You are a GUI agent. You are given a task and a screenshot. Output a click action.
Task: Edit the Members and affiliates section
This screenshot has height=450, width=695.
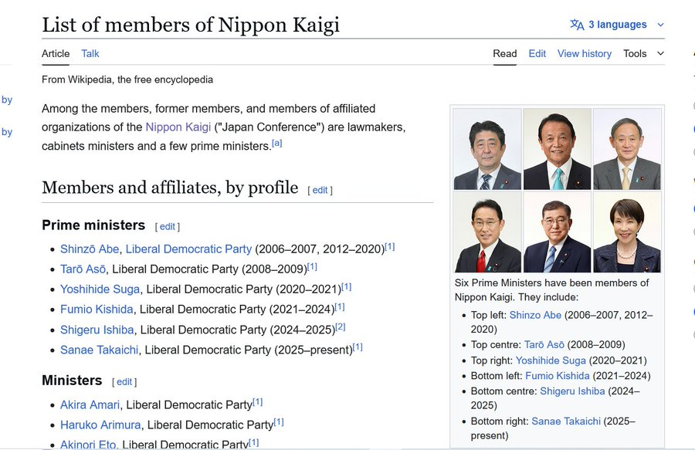click(x=320, y=190)
